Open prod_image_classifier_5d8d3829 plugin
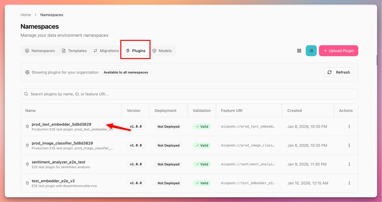 62,143
